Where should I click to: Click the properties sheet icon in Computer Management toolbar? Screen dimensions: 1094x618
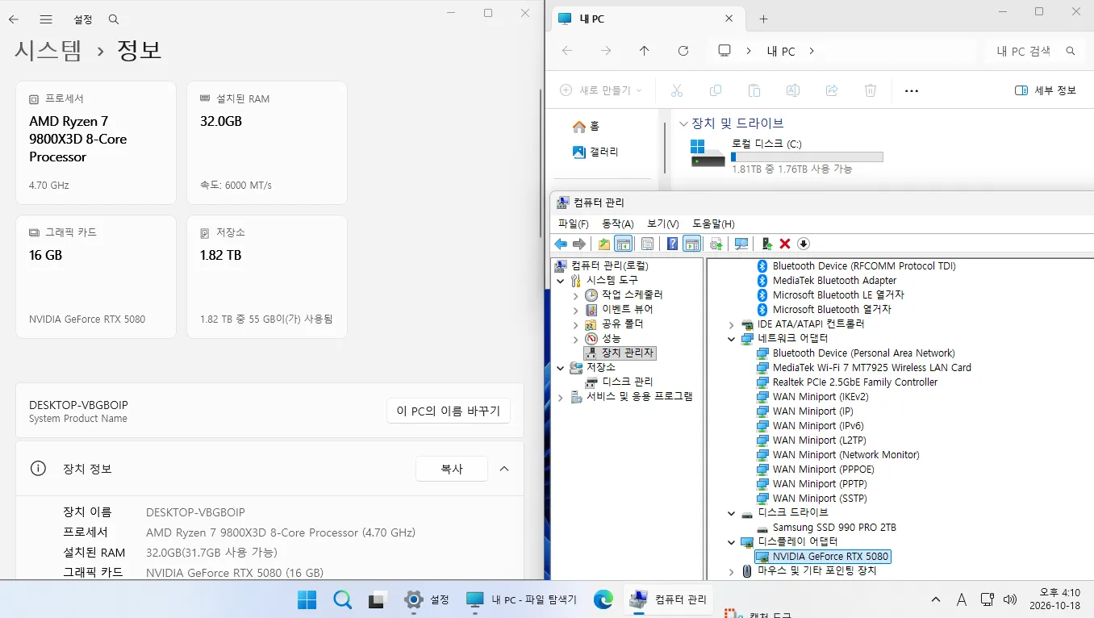coord(647,244)
